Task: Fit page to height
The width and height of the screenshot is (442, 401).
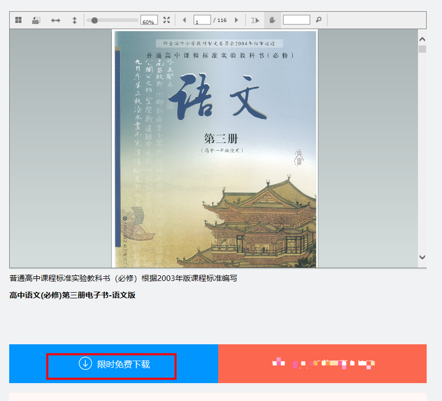Action: [x=75, y=20]
